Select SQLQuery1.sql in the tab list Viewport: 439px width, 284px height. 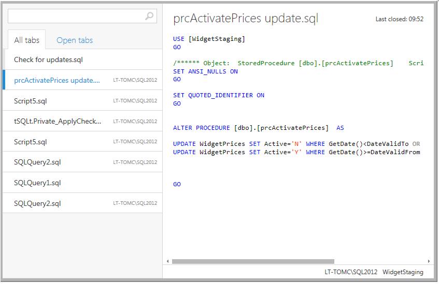(x=82, y=183)
